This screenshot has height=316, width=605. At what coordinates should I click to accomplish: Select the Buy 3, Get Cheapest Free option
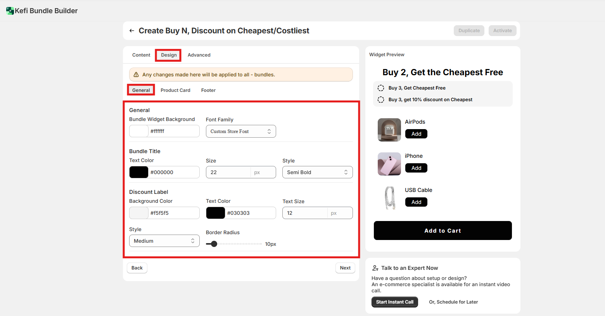coord(381,88)
